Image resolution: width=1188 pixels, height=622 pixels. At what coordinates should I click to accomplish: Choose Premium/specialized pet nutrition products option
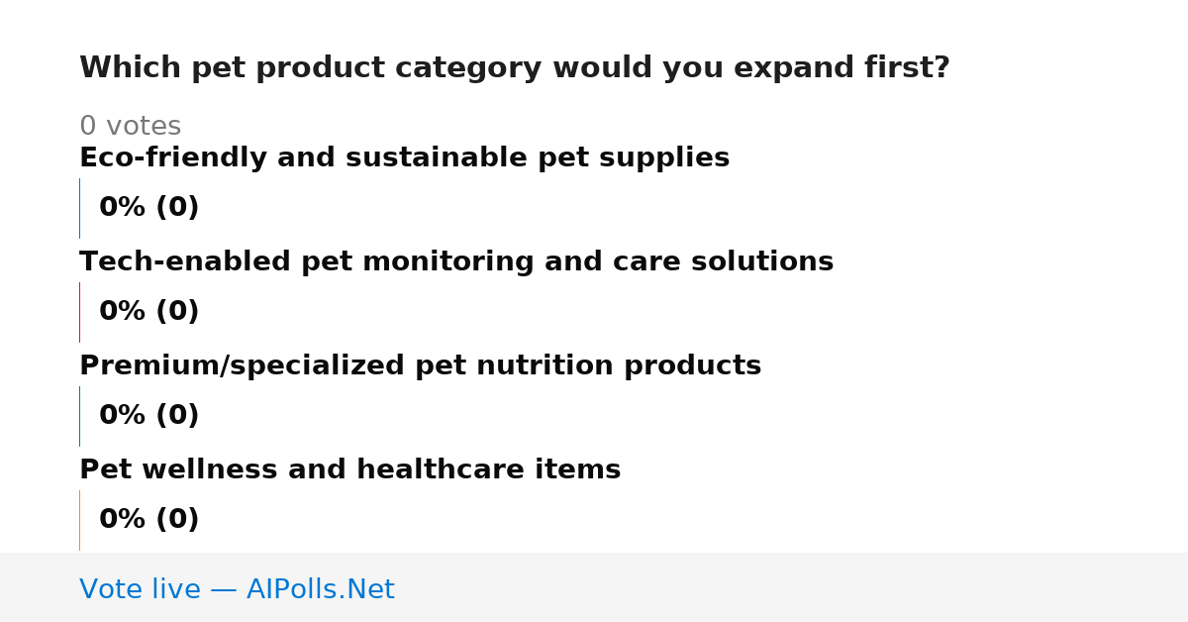pyautogui.click(x=420, y=366)
